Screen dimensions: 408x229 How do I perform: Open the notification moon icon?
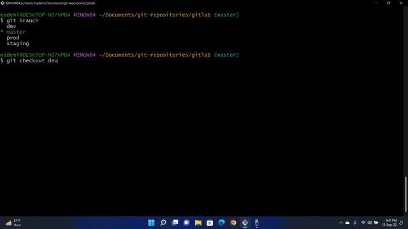click(401, 223)
